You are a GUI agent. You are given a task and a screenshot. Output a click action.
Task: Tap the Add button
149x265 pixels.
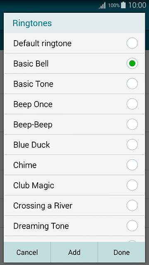[x=74, y=252]
